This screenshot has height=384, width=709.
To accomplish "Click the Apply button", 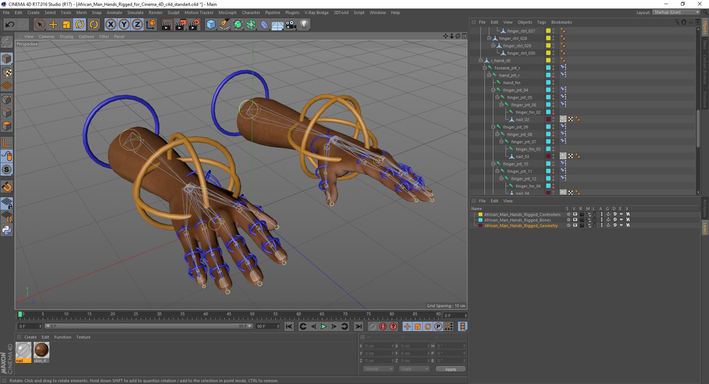I will pos(451,369).
